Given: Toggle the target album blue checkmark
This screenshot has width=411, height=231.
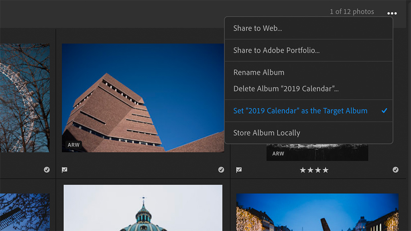Looking at the screenshot, I should tap(384, 111).
